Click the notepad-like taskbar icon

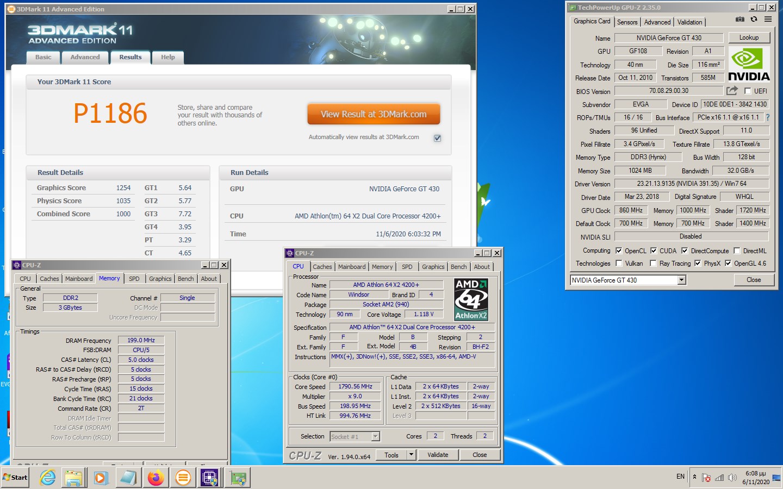128,478
